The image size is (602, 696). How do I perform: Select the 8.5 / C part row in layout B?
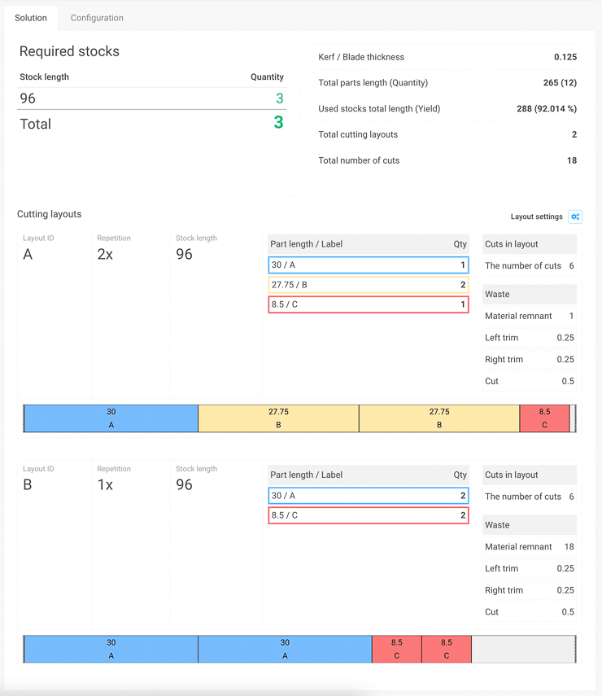coord(368,515)
